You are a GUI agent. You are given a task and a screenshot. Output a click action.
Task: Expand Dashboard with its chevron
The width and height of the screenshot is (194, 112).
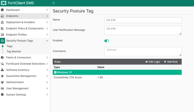(x=47, y=10)
